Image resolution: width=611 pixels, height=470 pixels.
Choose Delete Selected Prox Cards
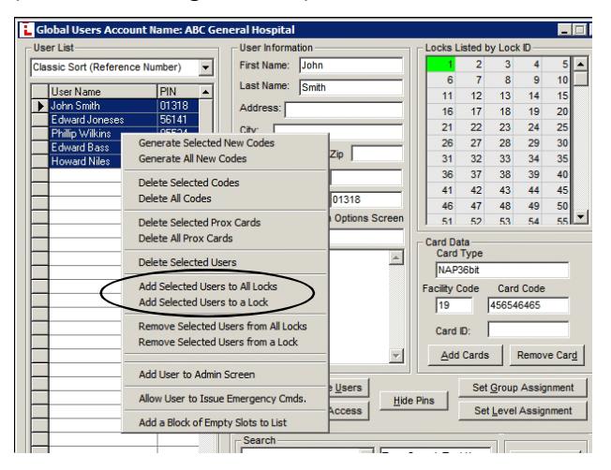[200, 222]
